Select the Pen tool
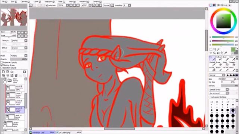This screenshot has width=239, height=134. [212, 58]
